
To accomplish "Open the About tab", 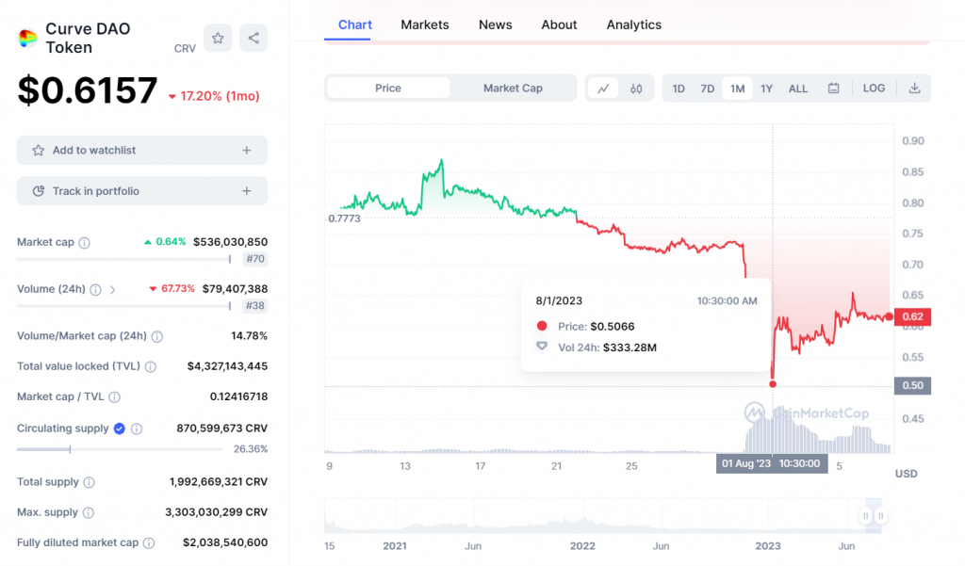I will tap(559, 24).
